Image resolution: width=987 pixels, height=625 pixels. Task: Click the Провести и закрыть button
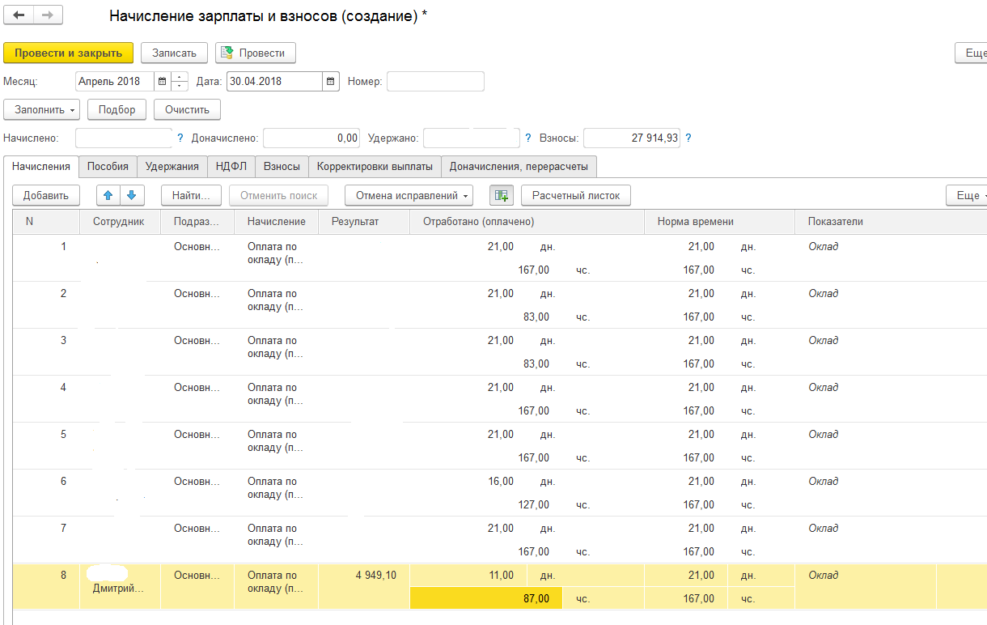(69, 53)
